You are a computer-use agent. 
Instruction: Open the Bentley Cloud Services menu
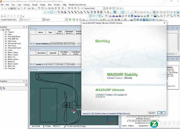click(77, 5)
